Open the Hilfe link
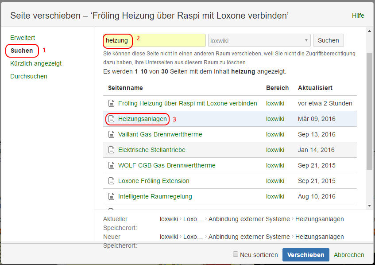 358,16
